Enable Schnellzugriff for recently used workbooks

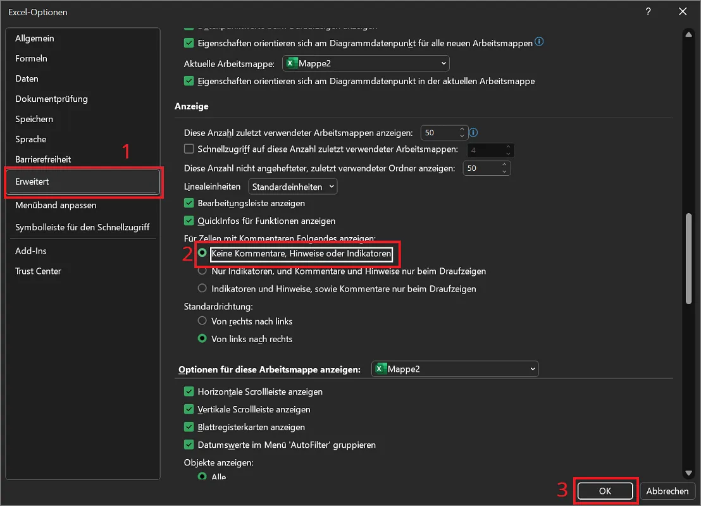189,148
